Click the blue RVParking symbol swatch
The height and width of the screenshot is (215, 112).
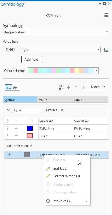click(x=30, y=128)
